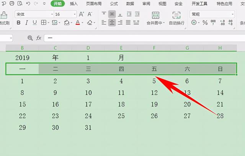The width and height of the screenshot is (245, 156).
Task: Toggle bold formatting
Action: (x=18, y=23)
